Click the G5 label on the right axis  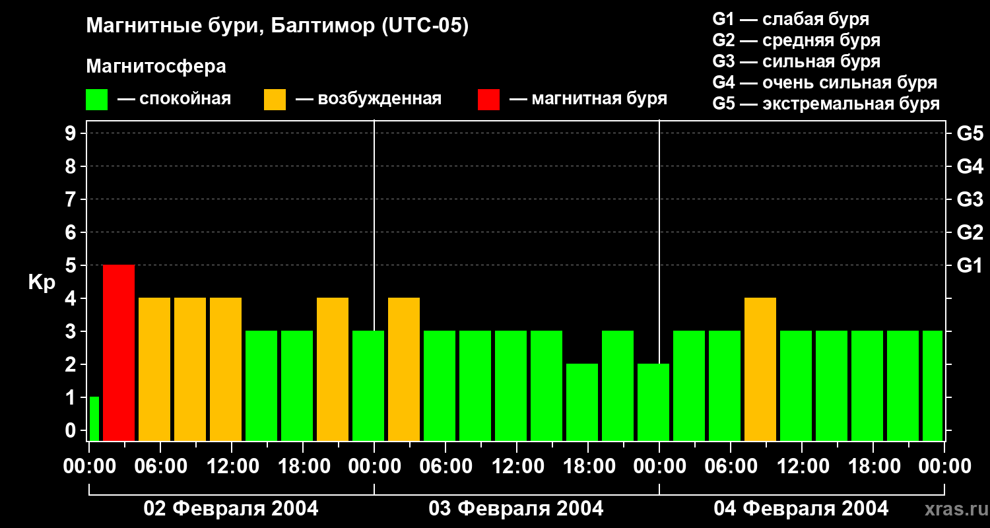point(970,133)
